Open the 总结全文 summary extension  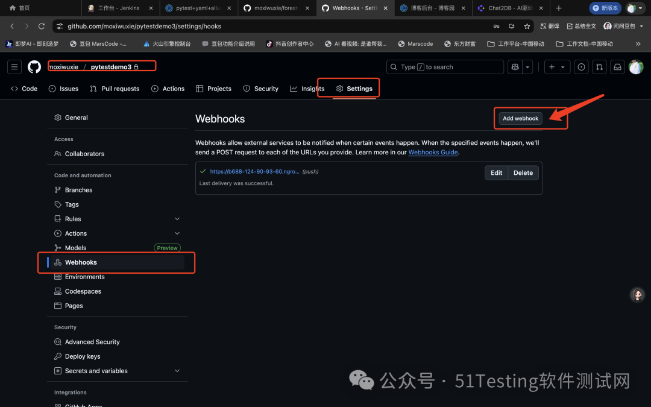click(581, 26)
